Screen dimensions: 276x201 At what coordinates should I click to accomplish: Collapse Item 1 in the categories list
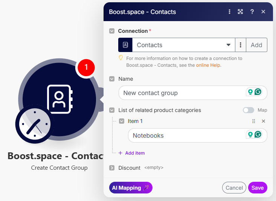[122, 121]
